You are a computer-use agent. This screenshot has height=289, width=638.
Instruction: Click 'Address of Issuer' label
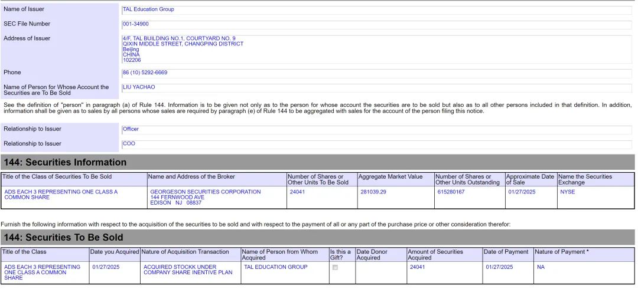[27, 38]
